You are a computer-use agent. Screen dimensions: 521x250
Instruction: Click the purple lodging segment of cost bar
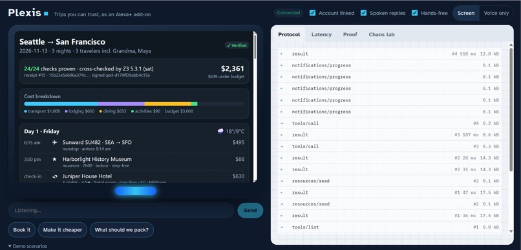coord(122,104)
